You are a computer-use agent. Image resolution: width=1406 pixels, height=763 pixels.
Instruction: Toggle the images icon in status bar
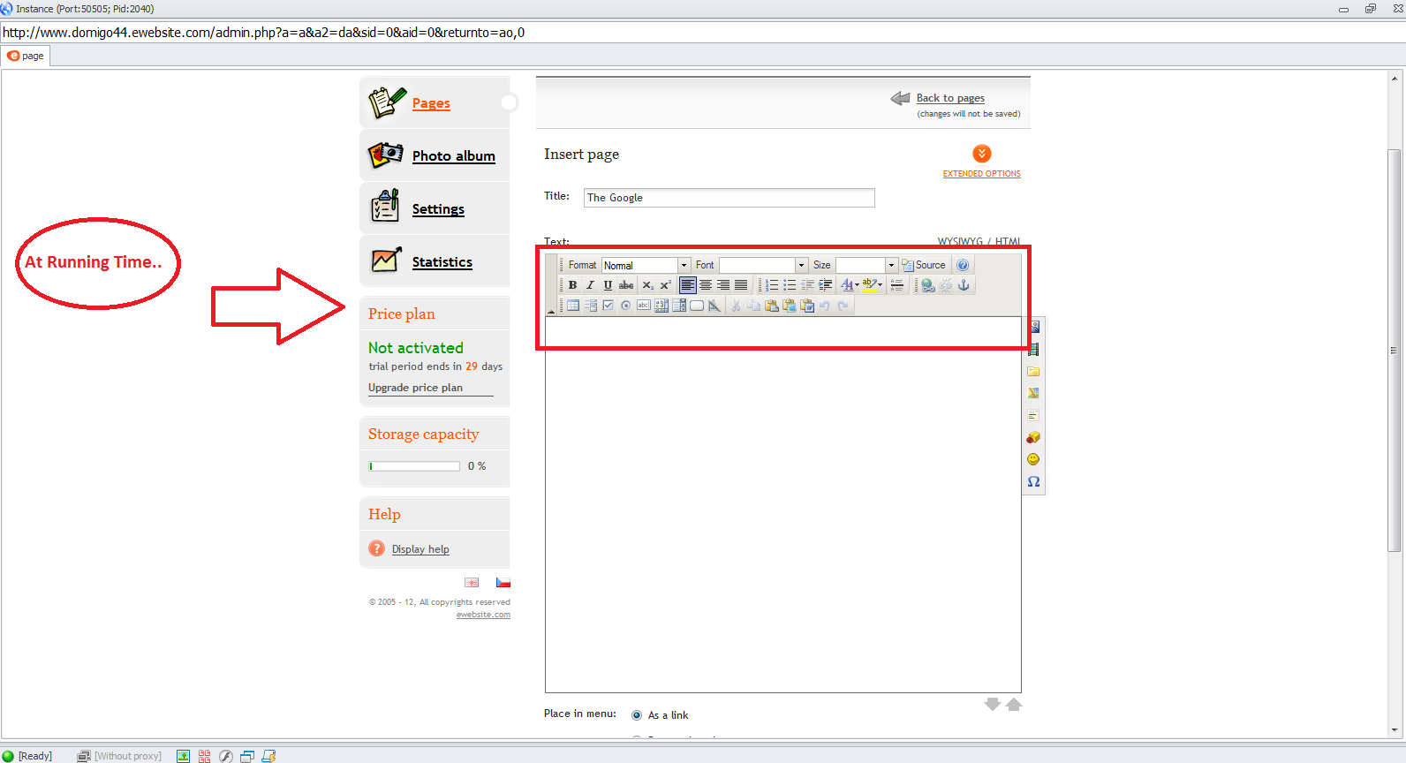click(183, 756)
